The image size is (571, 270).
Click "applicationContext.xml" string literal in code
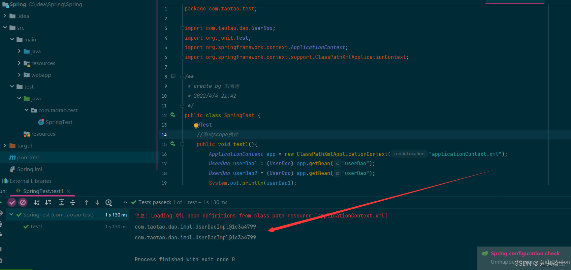click(465, 154)
